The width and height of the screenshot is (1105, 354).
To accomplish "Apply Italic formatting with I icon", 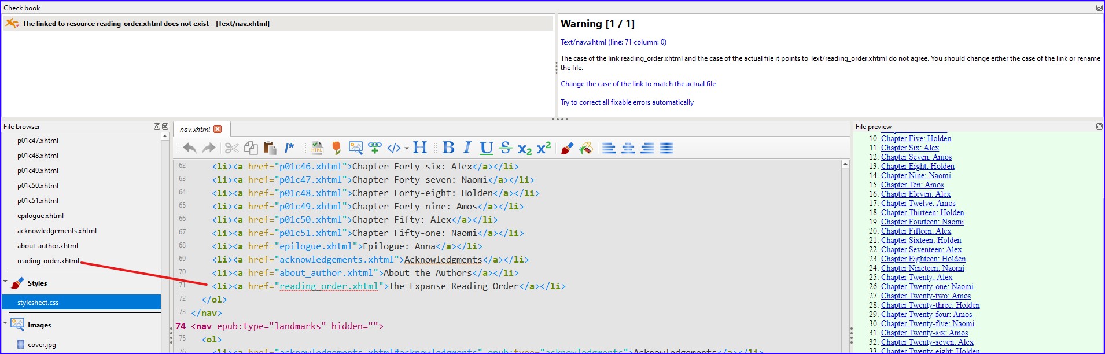I will click(467, 148).
